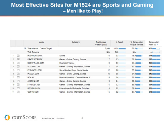Select the KOSOFT-ADS.COM media name

click(x=35, y=63)
